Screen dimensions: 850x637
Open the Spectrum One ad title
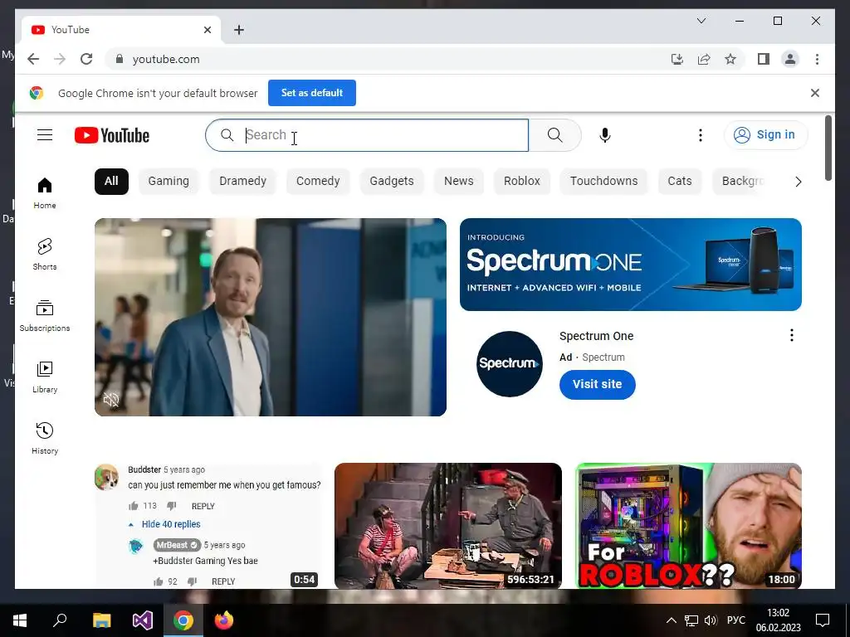(x=596, y=336)
